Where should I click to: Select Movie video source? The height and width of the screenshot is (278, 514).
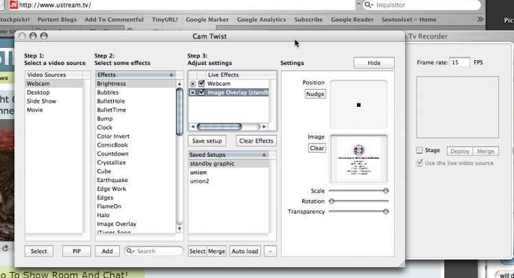pyautogui.click(x=54, y=110)
